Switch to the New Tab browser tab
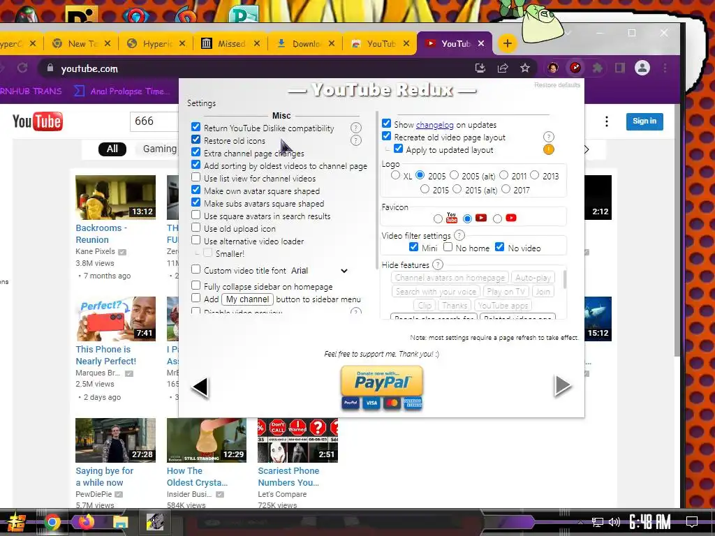 81,44
